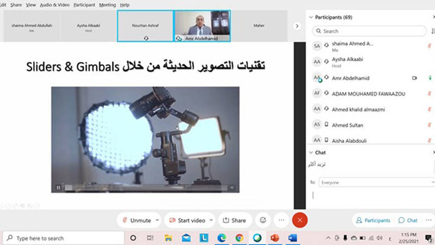Open the Meeting menu
The width and height of the screenshot is (435, 245).
(107, 4)
